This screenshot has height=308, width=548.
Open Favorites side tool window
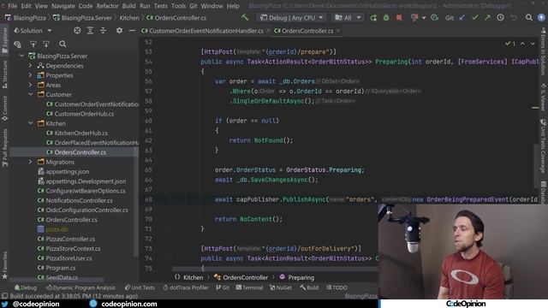(x=4, y=264)
